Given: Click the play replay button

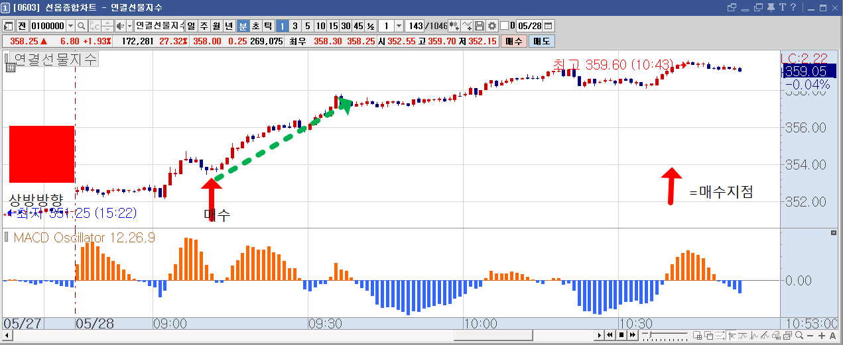Looking at the screenshot, I should pos(599,335).
